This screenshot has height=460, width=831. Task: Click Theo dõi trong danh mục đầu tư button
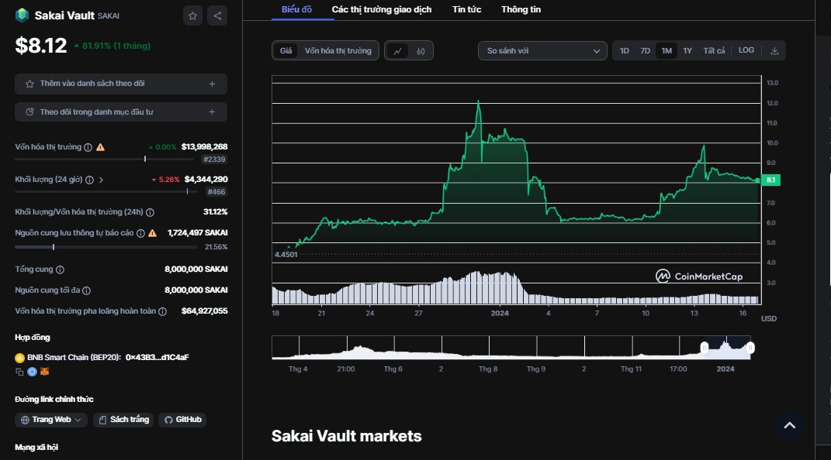coord(121,112)
